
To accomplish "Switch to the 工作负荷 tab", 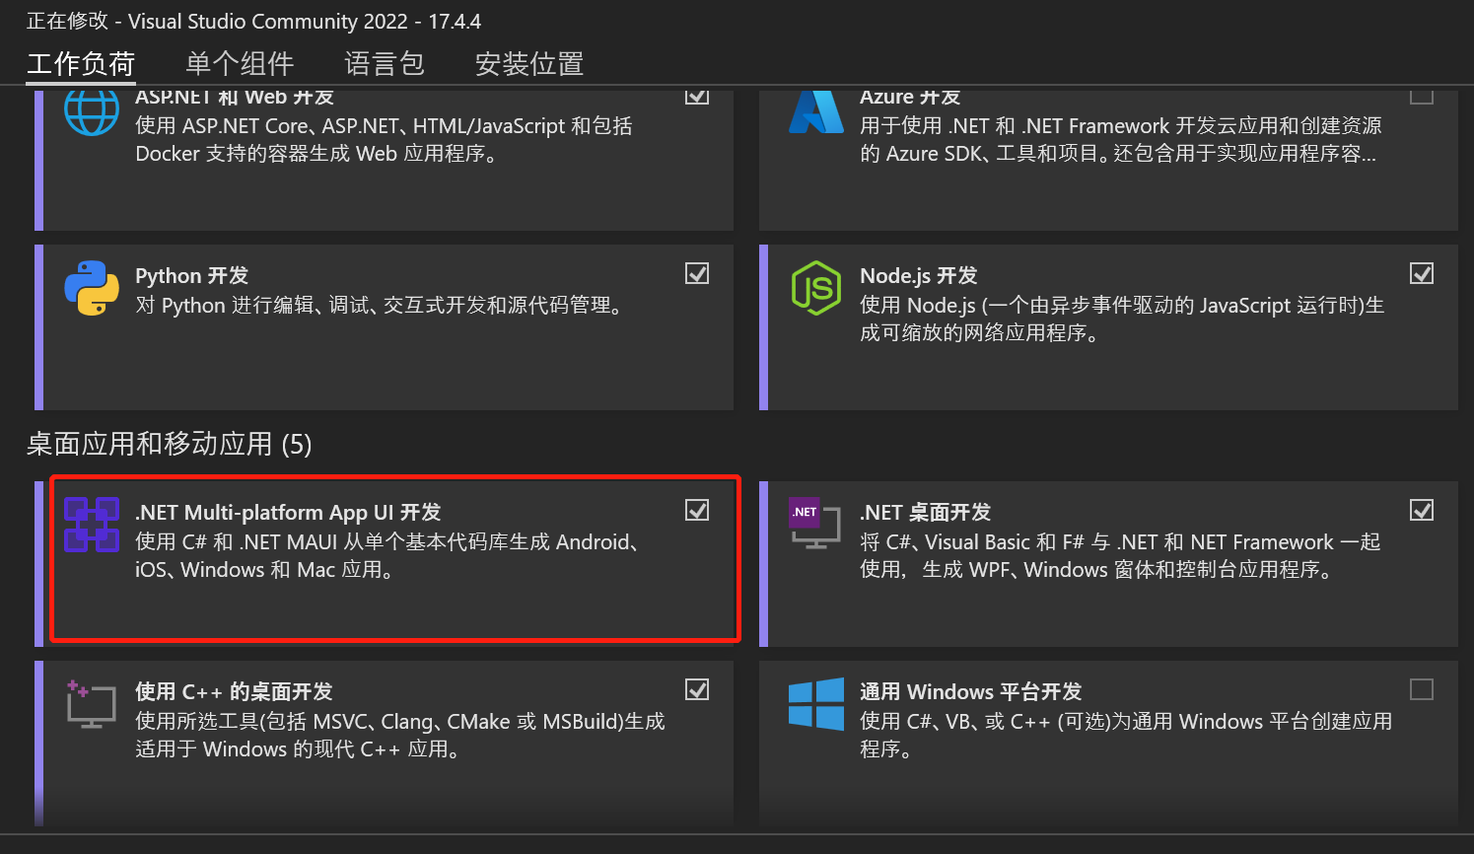I will (81, 64).
